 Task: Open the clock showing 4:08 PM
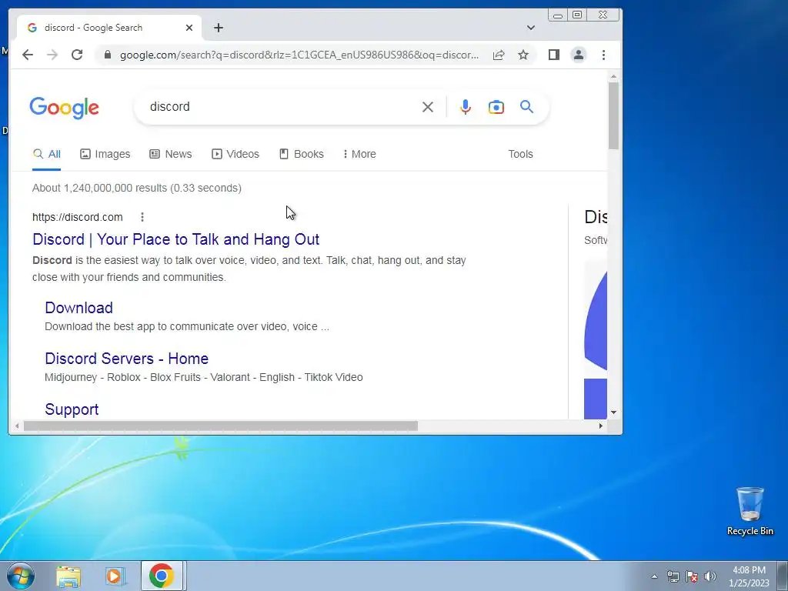(749, 576)
